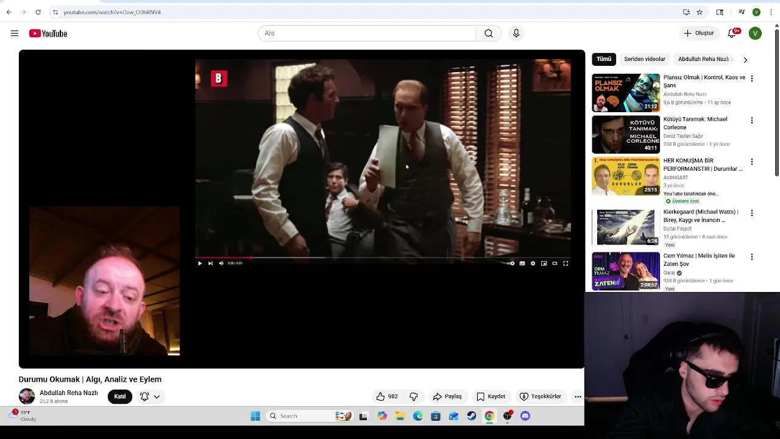Go back in the browser

coord(9,12)
